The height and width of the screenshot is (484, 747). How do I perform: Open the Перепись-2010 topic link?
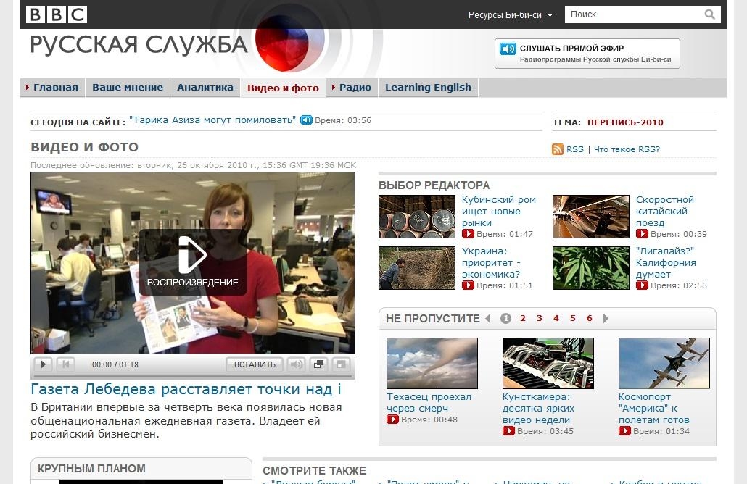coord(625,122)
